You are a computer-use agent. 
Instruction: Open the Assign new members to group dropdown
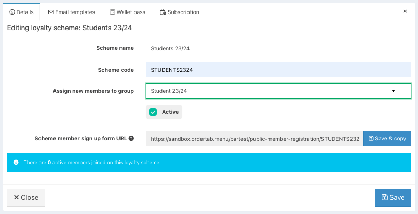click(x=278, y=91)
